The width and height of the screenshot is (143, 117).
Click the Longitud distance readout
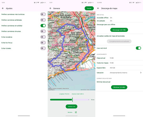(x=64, y=94)
